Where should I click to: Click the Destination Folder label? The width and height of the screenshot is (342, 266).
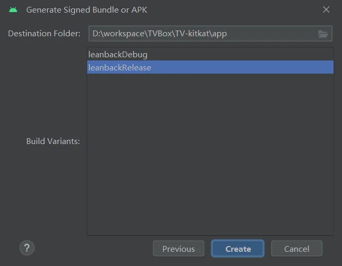[x=44, y=34]
